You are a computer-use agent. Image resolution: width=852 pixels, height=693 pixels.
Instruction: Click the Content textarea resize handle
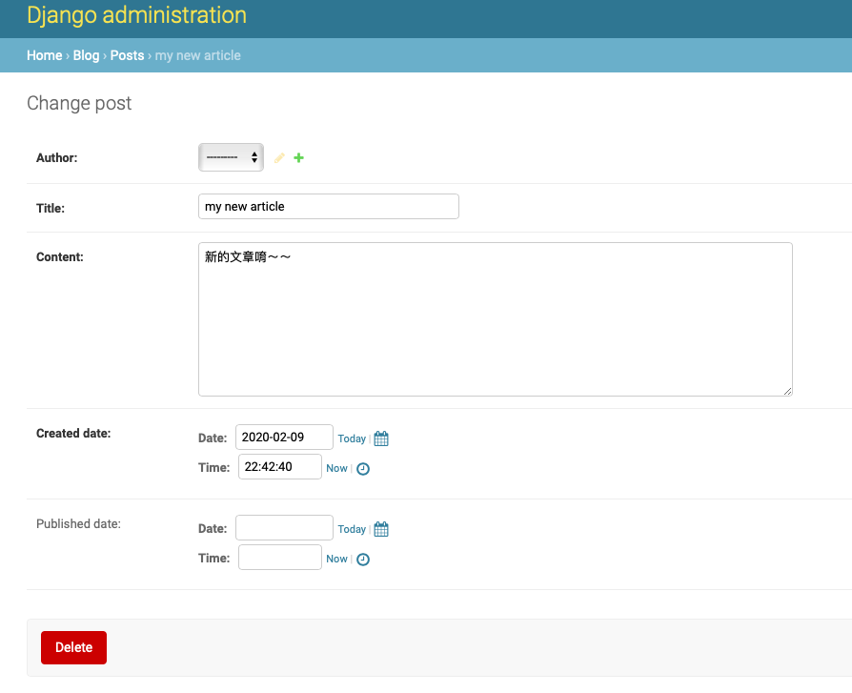point(787,391)
